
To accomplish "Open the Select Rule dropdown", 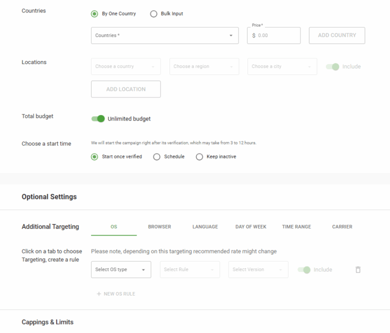I will tap(190, 269).
